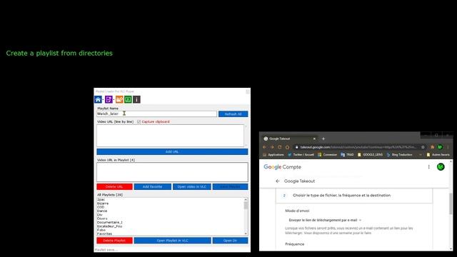457x257 pixels.
Task: Click the Google Compte logo
Action: [283, 167]
